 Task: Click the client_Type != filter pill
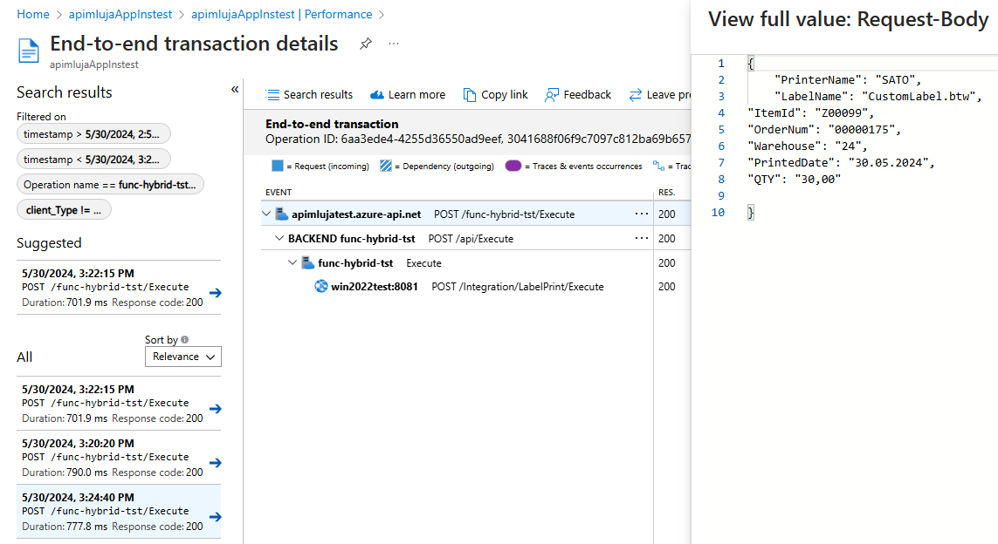point(64,208)
